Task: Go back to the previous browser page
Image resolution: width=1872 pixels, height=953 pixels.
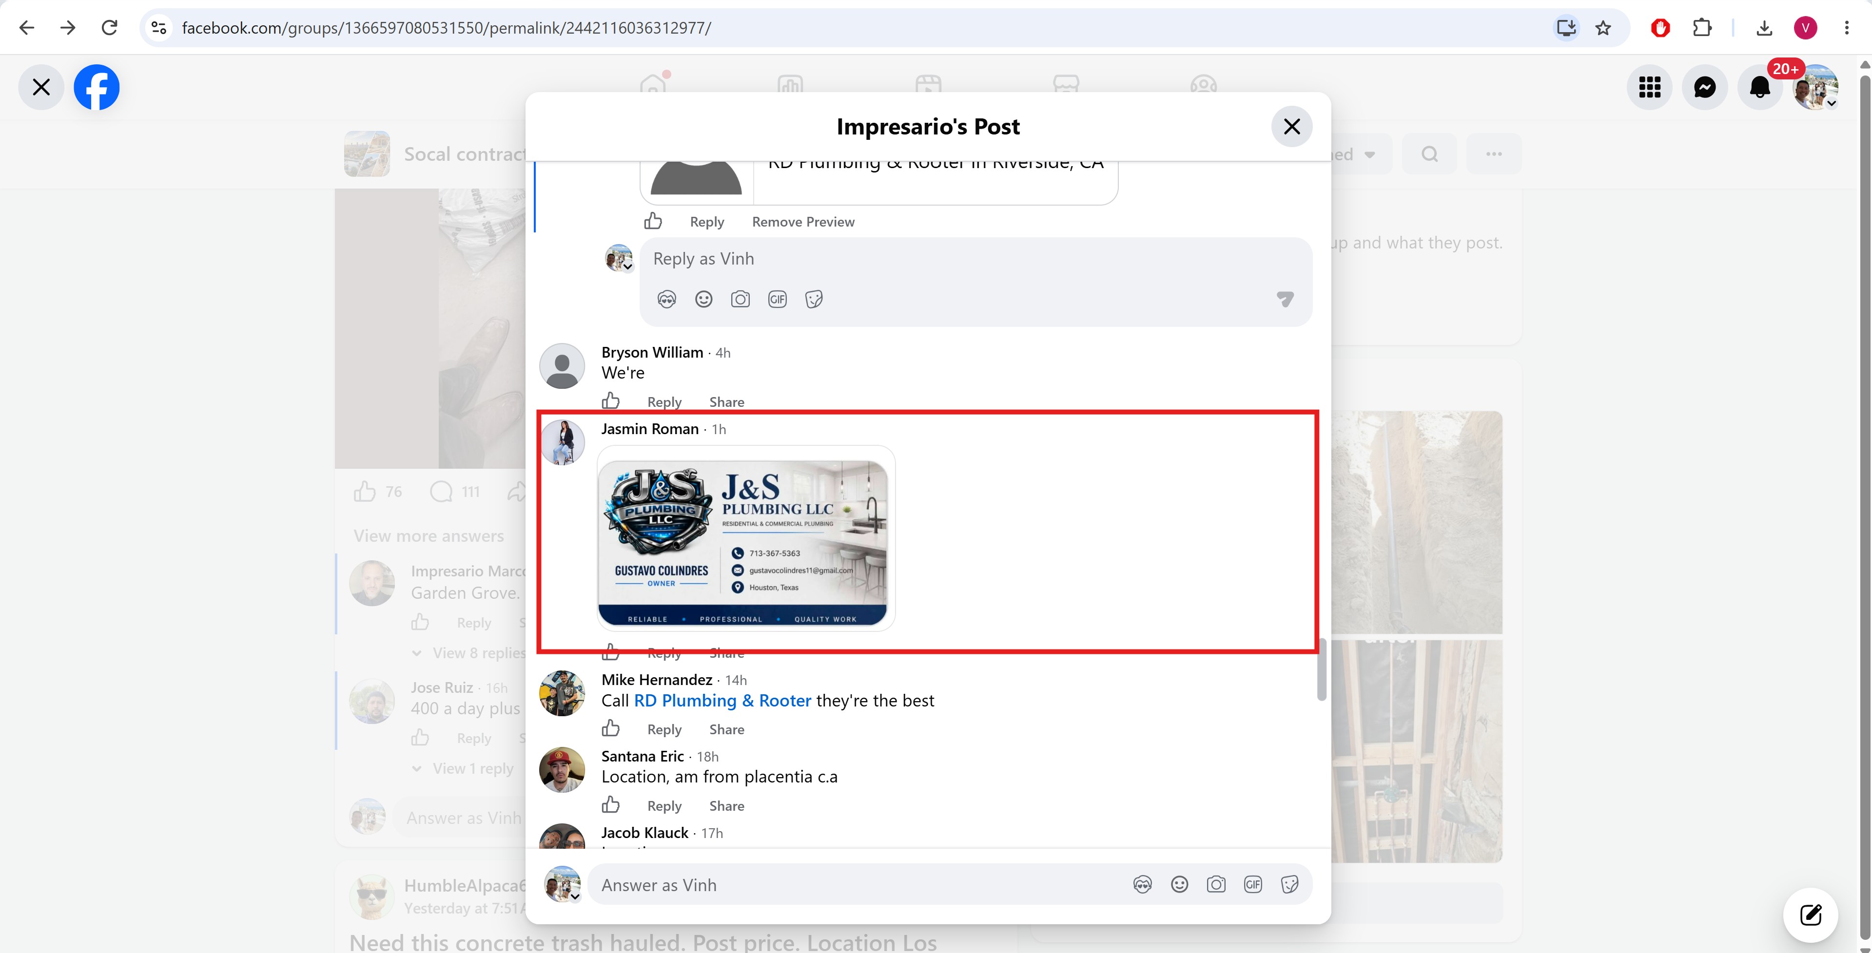Action: click(x=27, y=28)
